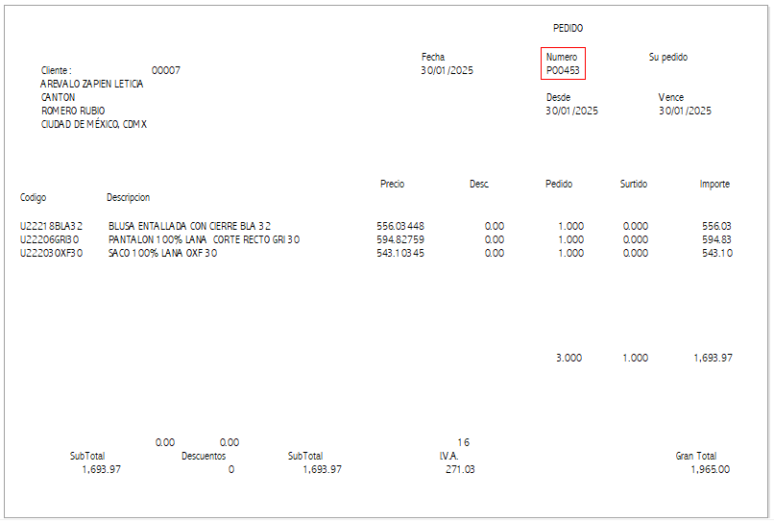
Task: Select price 543.10345
Action: click(400, 253)
